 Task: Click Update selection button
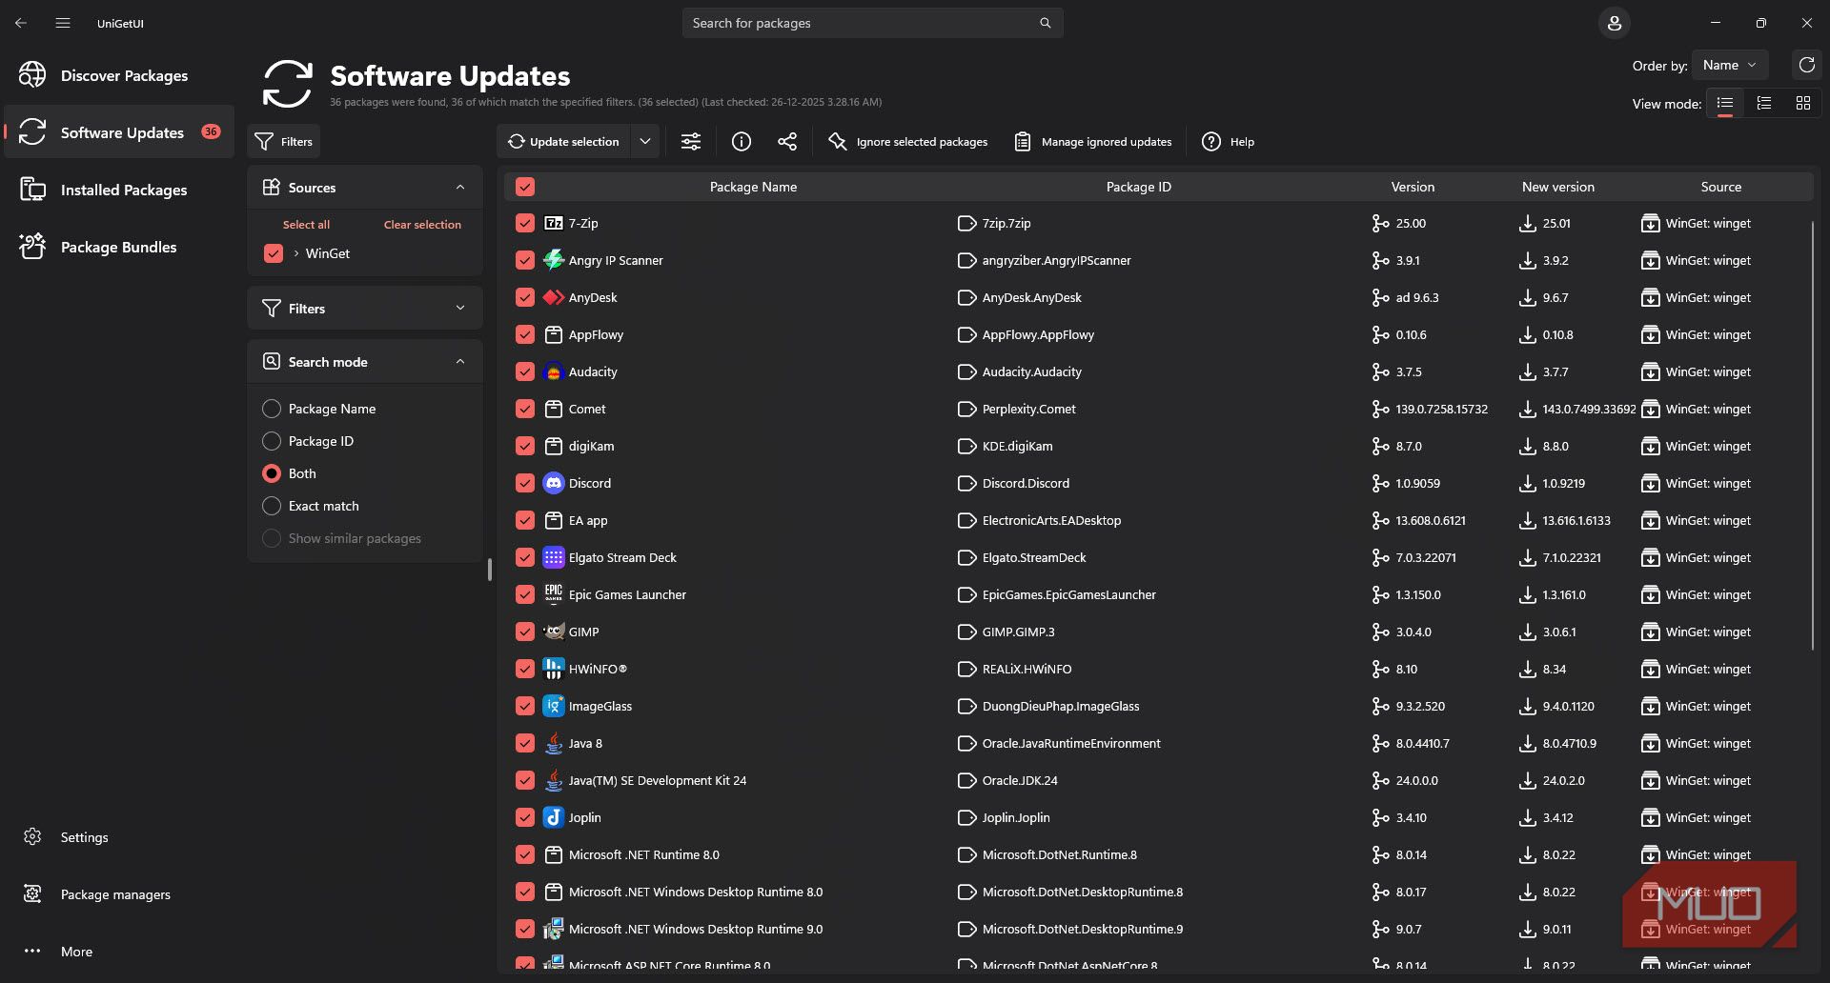pyautogui.click(x=563, y=142)
